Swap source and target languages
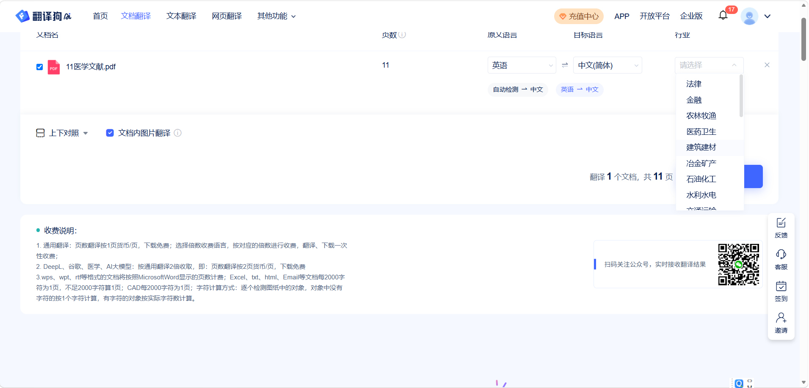 tap(565, 65)
